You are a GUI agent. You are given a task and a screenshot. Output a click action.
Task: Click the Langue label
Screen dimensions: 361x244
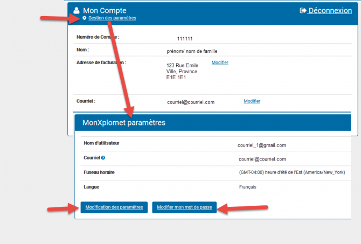(91, 187)
